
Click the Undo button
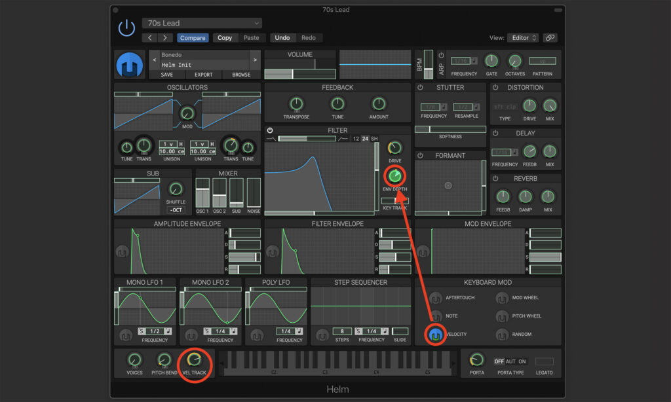point(282,37)
